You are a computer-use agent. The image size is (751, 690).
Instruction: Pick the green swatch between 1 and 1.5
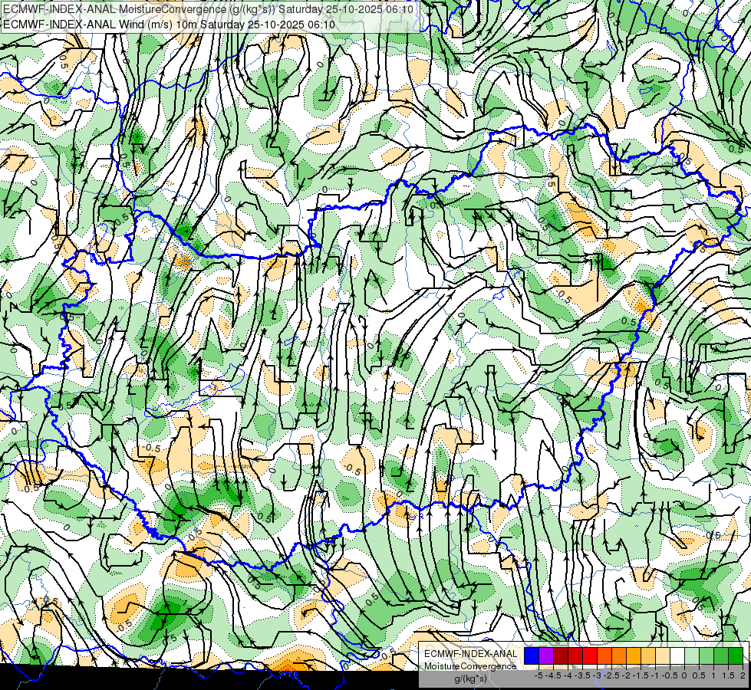point(721,655)
